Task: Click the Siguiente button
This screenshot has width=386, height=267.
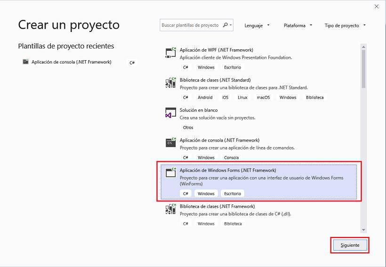Action: [x=350, y=245]
